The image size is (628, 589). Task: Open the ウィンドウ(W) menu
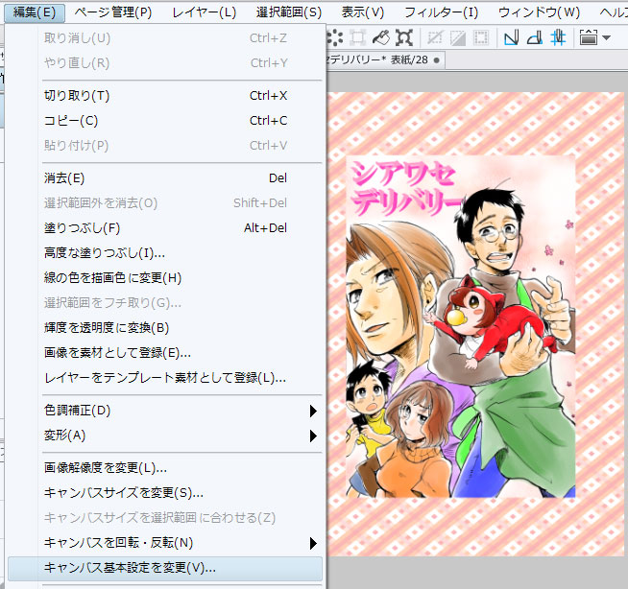539,12
